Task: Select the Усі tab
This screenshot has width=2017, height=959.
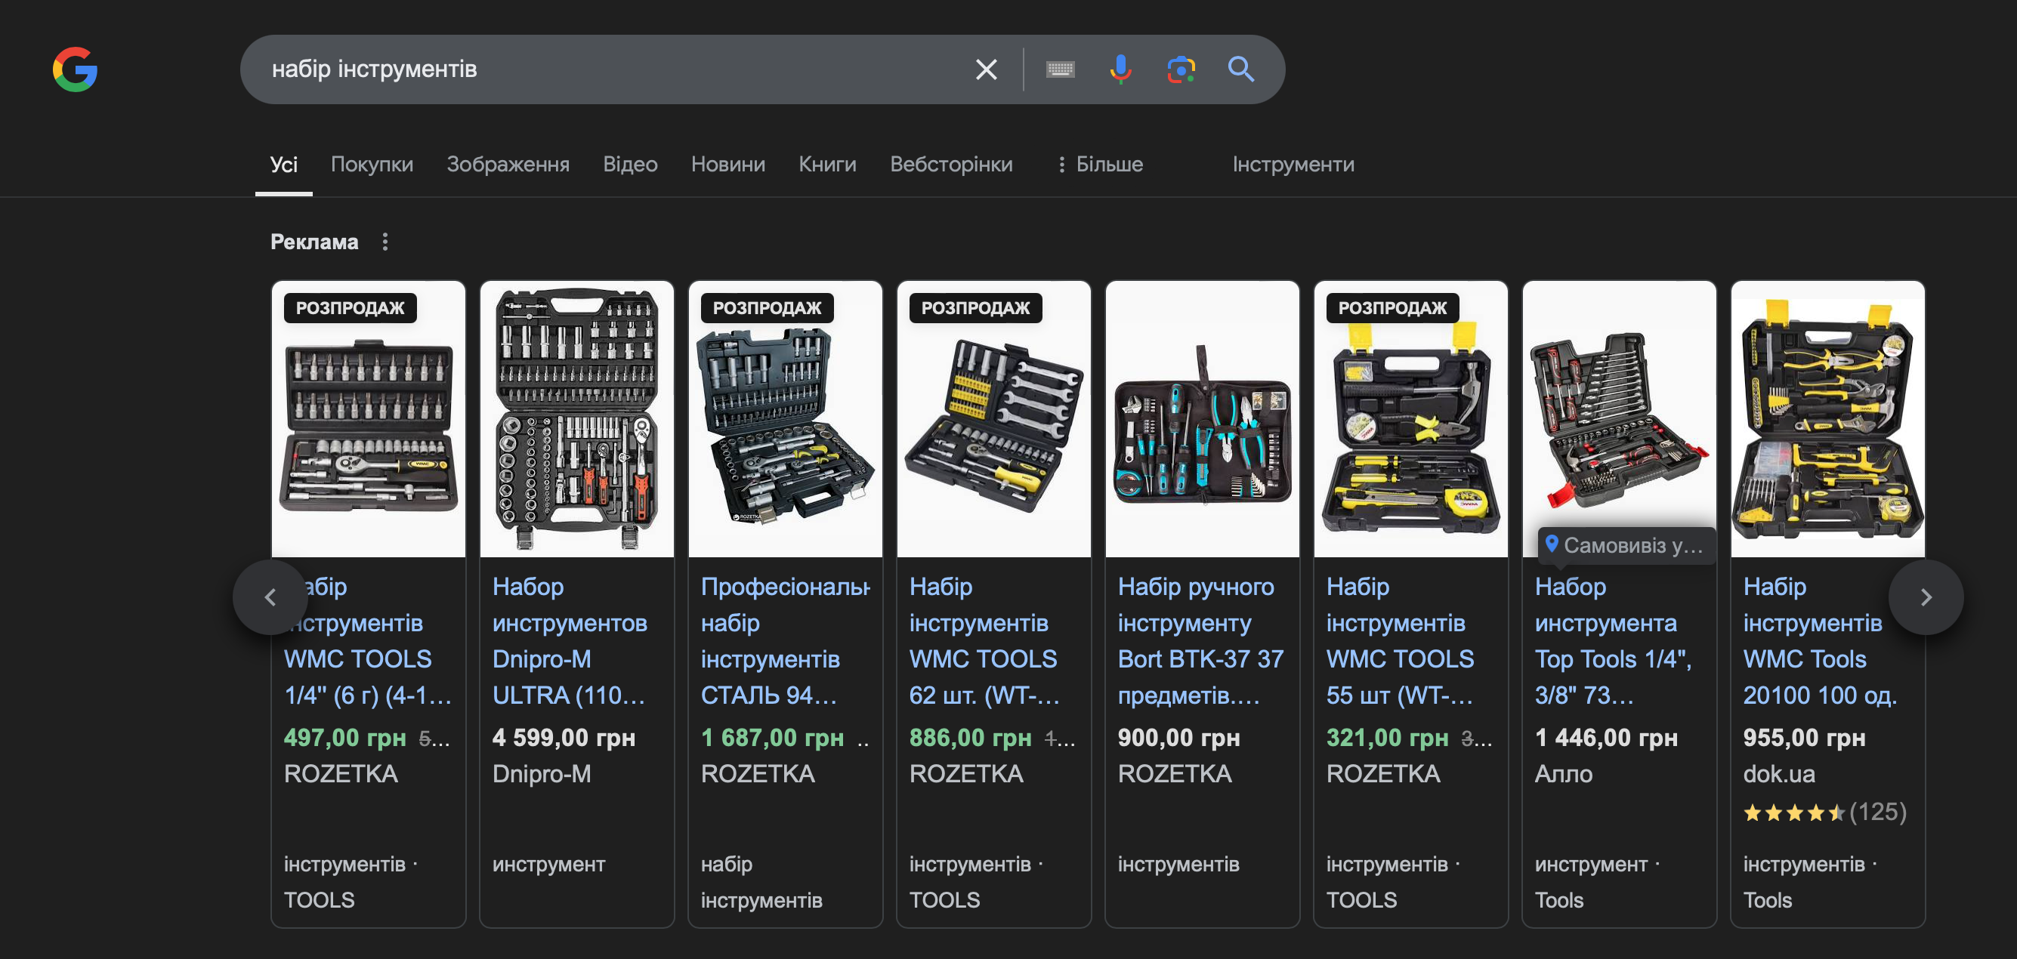Action: [x=283, y=165]
